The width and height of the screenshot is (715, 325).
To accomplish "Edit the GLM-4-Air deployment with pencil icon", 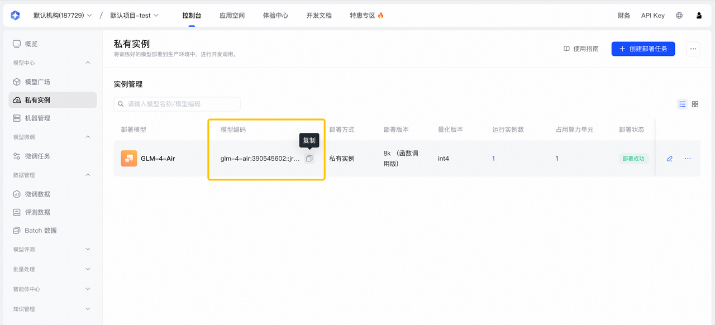I will point(670,159).
